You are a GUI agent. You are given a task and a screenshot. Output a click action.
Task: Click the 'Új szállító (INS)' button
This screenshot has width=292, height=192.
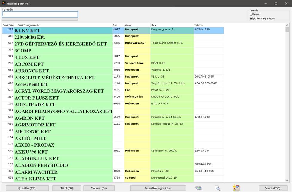(27, 188)
